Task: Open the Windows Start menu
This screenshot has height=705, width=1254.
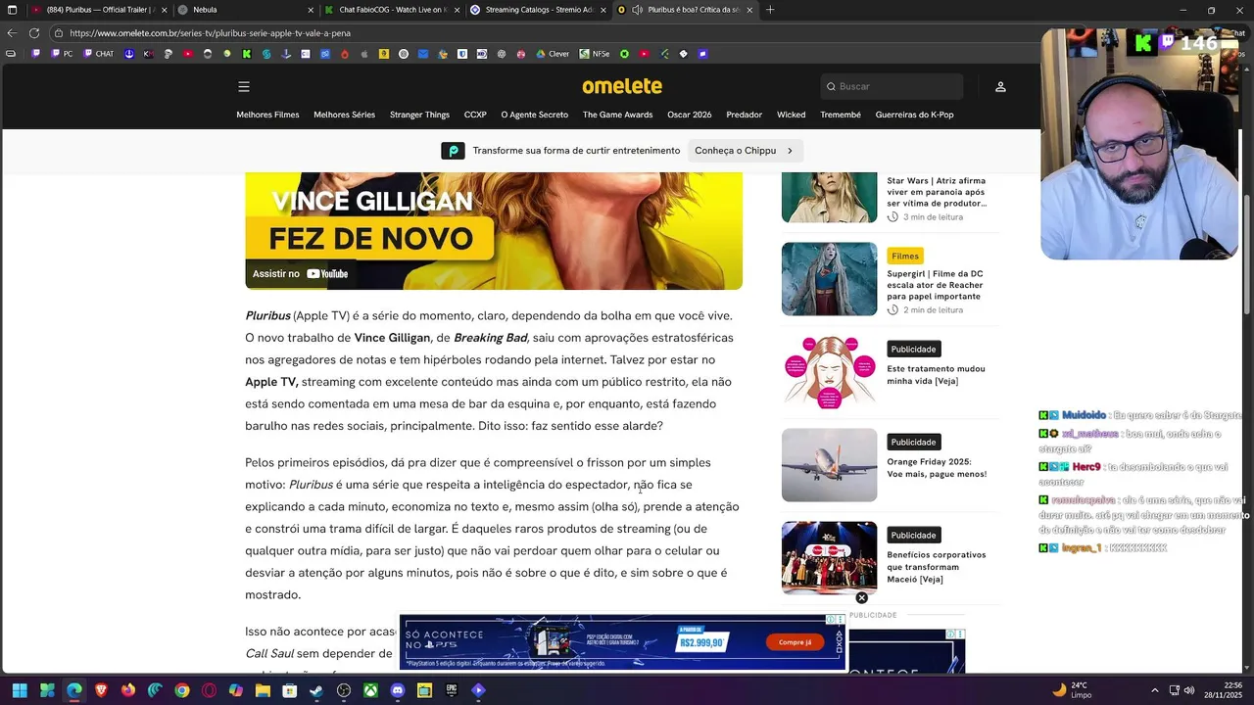Action: pos(20,690)
